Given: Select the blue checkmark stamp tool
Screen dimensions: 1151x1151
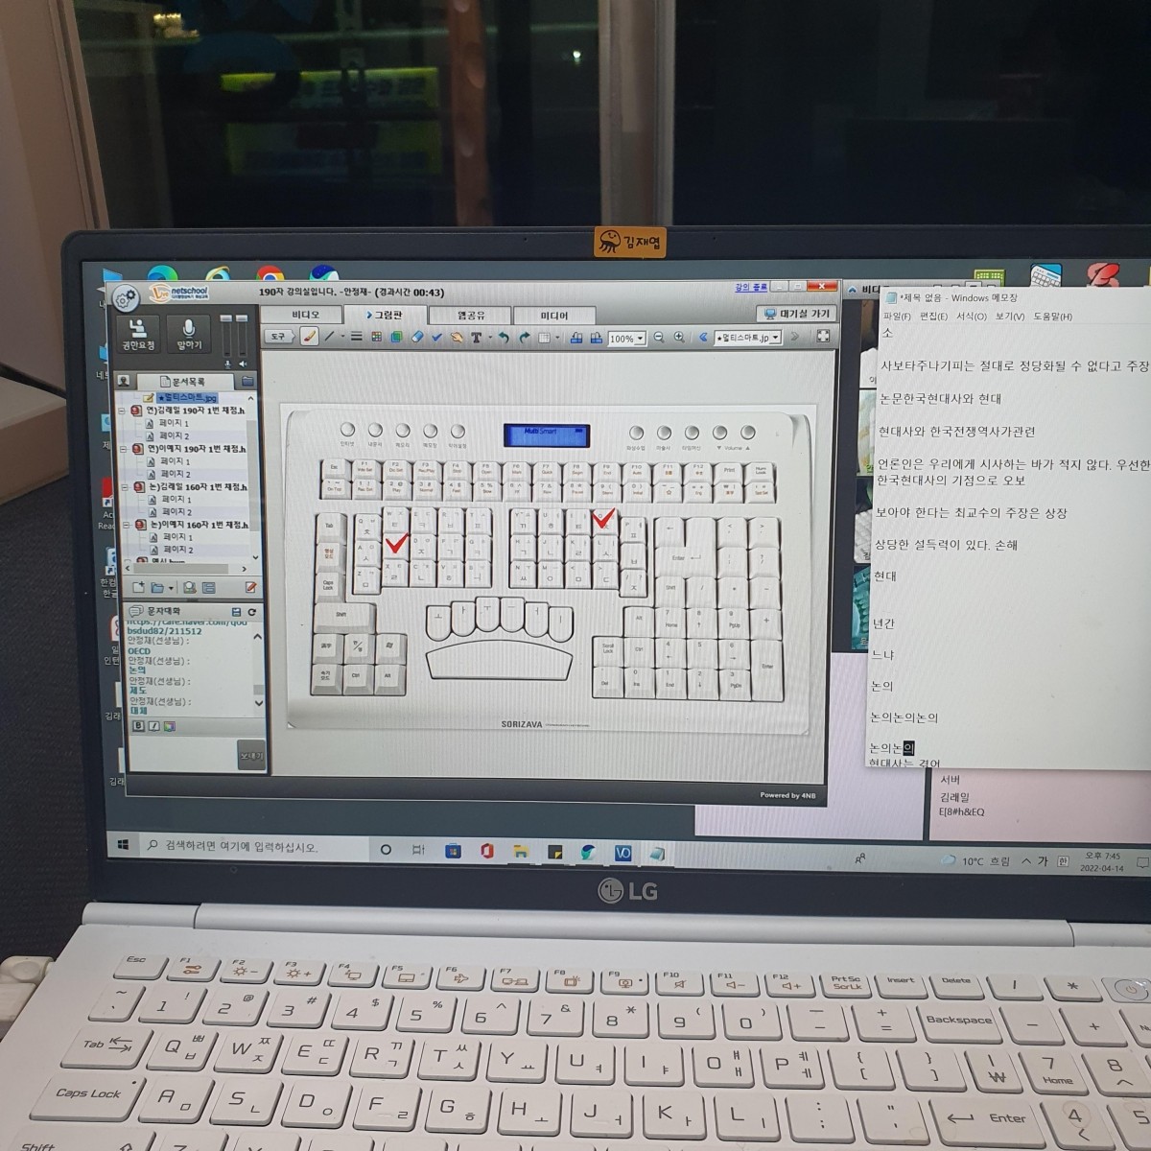Looking at the screenshot, I should coord(436,338).
